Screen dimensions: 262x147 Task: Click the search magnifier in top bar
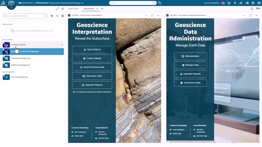(x=154, y=3)
